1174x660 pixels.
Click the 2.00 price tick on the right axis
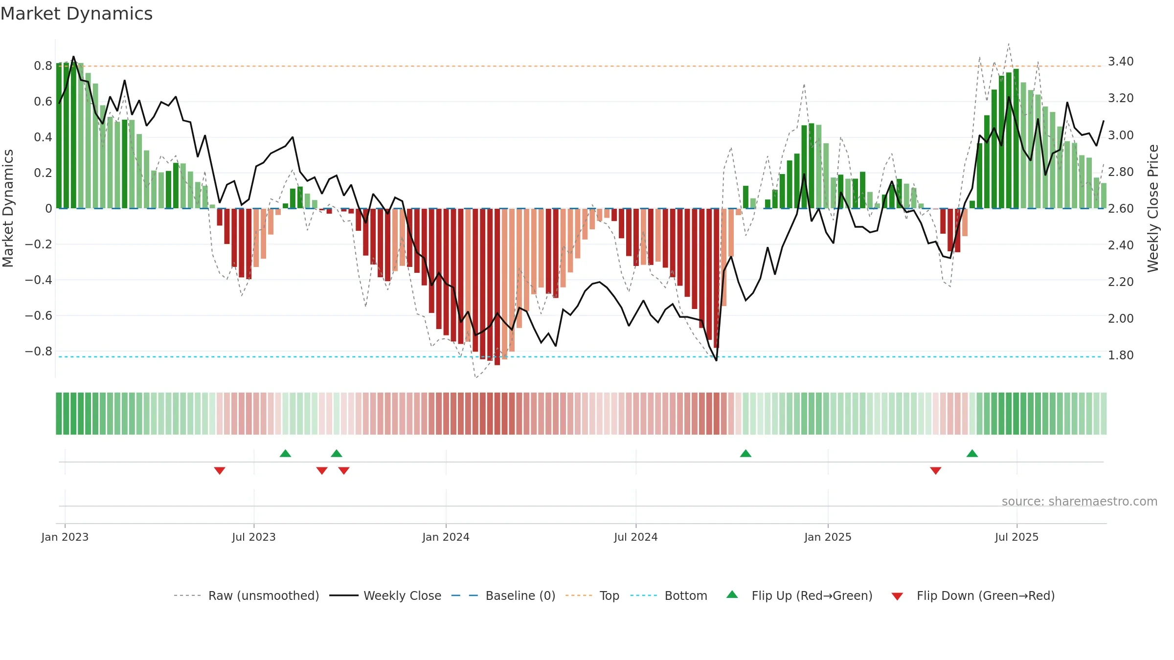[x=1121, y=319]
